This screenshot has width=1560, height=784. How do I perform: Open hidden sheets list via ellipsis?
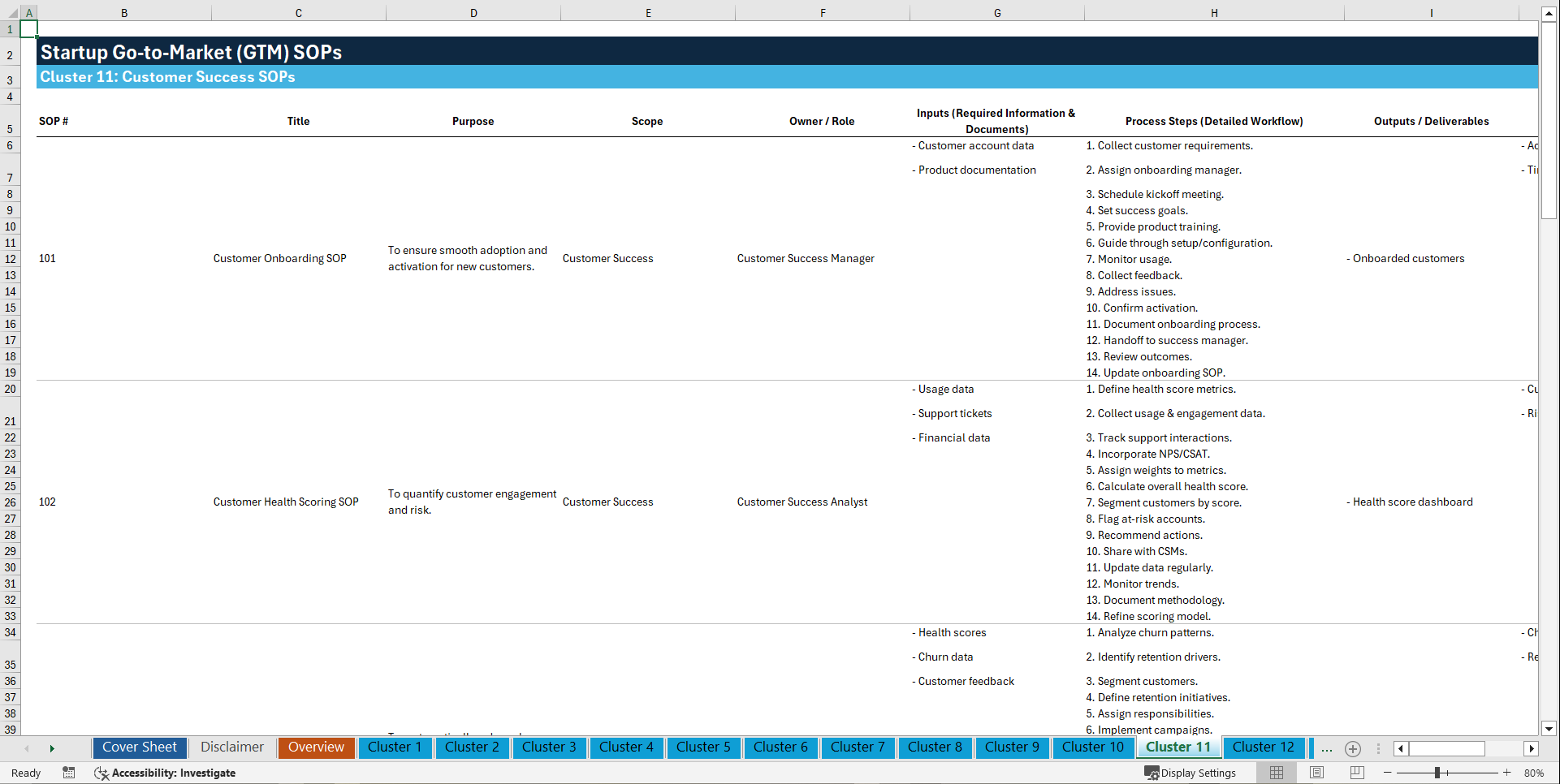1327,748
